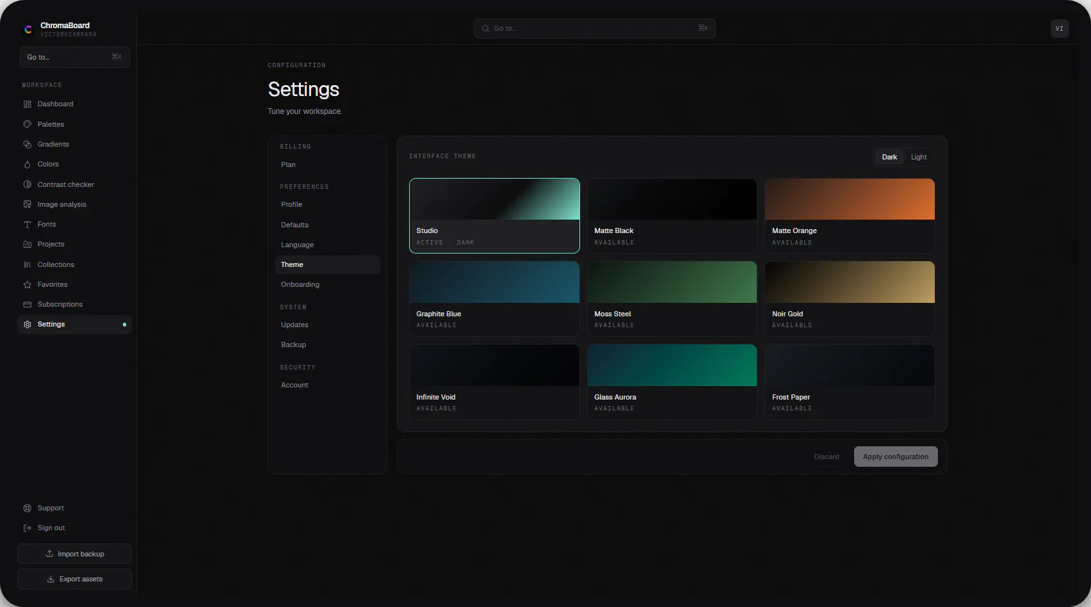
Task: Click the Sign out link
Action: coord(74,528)
